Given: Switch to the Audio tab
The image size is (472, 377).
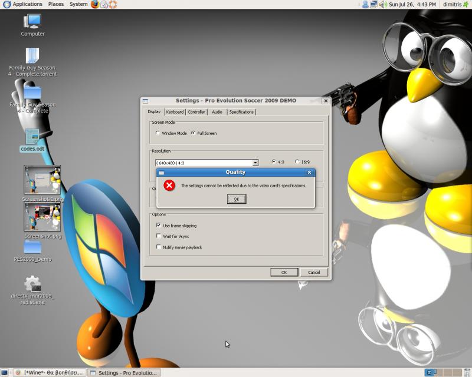Looking at the screenshot, I should pyautogui.click(x=217, y=112).
